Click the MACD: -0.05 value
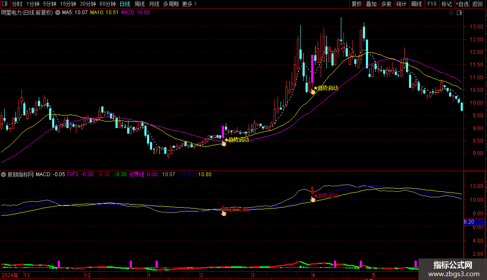Viewport: 487px width, 280px height. click(x=50, y=174)
